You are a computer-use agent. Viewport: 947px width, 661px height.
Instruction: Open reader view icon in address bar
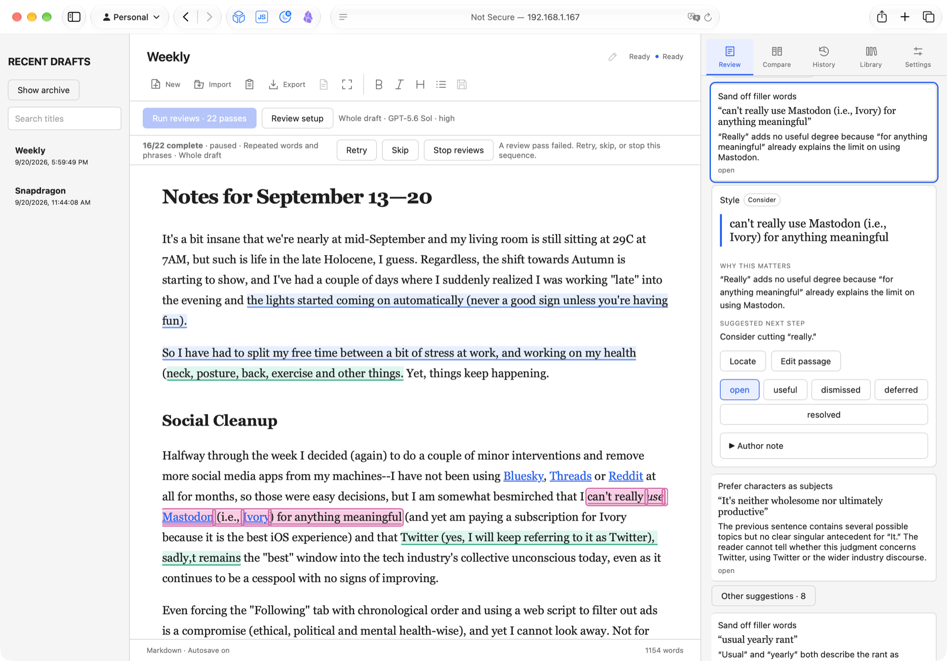pos(343,17)
